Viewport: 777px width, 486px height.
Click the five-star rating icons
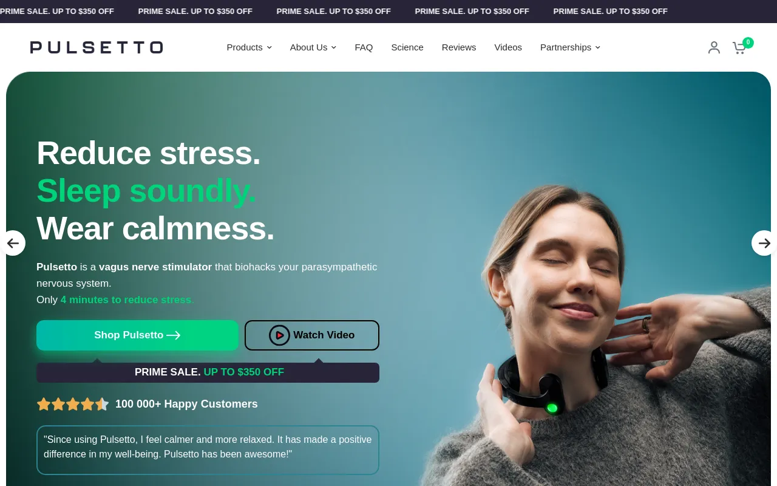(73, 404)
